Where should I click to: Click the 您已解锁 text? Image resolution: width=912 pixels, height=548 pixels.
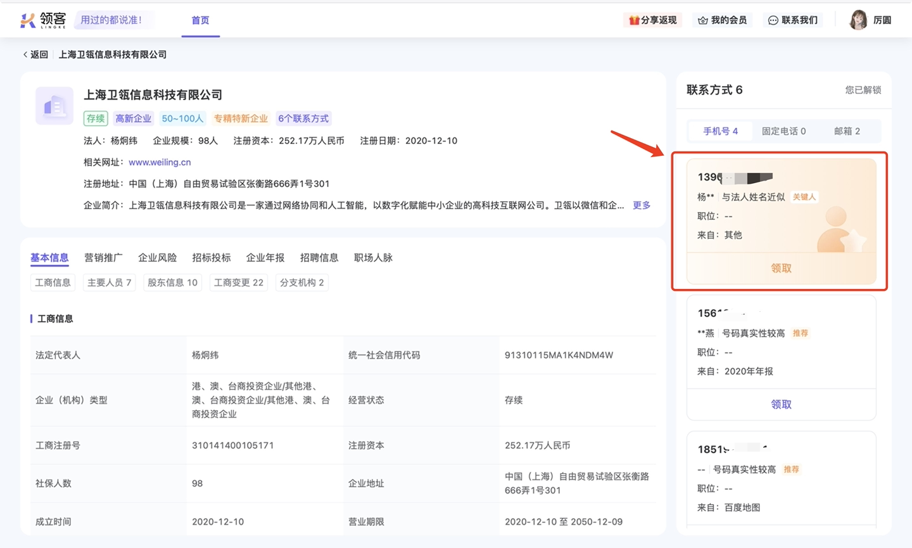coord(863,90)
